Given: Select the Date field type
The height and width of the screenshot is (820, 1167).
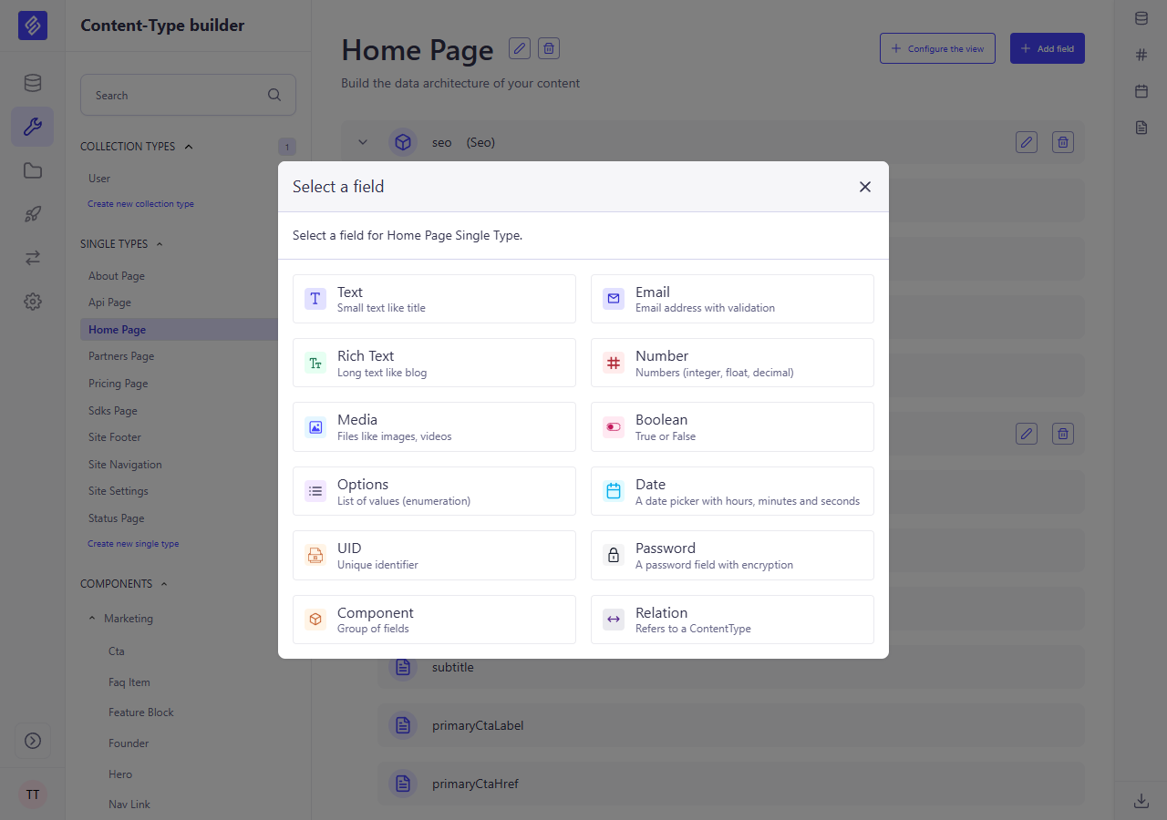Looking at the screenshot, I should click(732, 491).
